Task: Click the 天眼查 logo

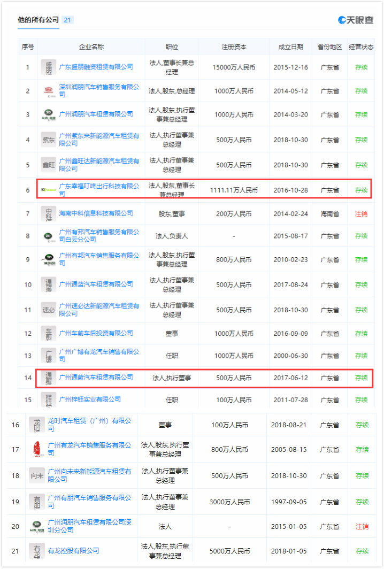Action: [355, 20]
